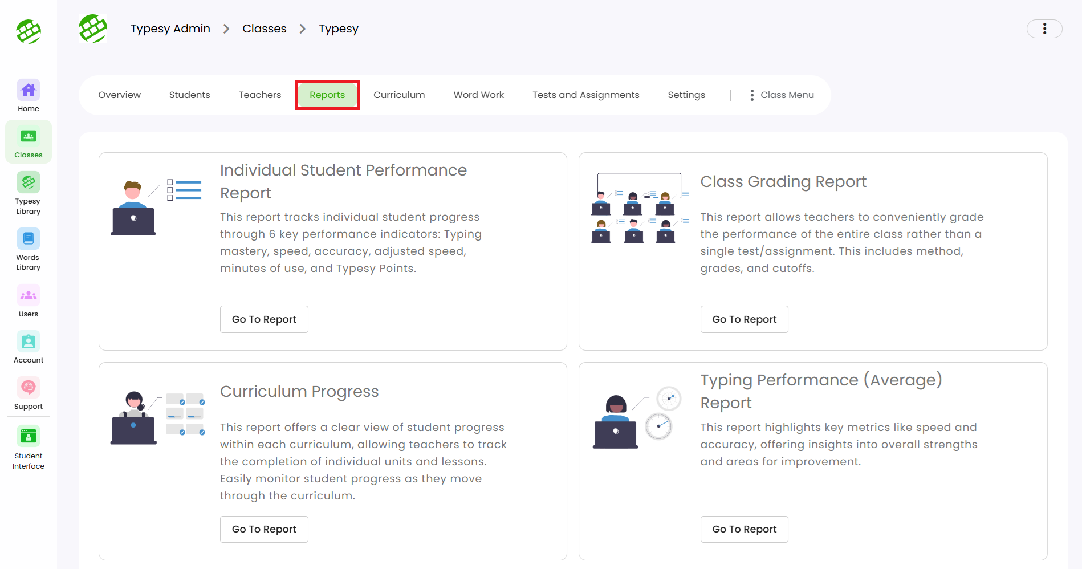Open the Typesy Library icon
Viewport: 1082px width, 569px height.
(29, 183)
